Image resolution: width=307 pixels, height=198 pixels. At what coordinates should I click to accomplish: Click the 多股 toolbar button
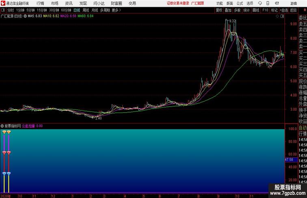237,10
